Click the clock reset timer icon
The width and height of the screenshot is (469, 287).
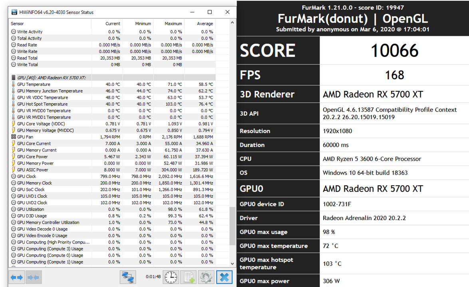[x=171, y=277]
